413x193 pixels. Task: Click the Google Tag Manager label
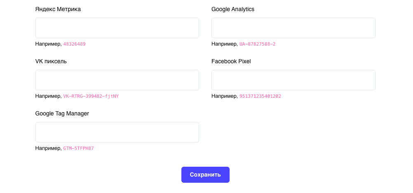click(x=62, y=113)
